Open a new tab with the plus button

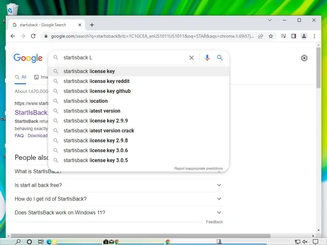pyautogui.click(x=92, y=25)
